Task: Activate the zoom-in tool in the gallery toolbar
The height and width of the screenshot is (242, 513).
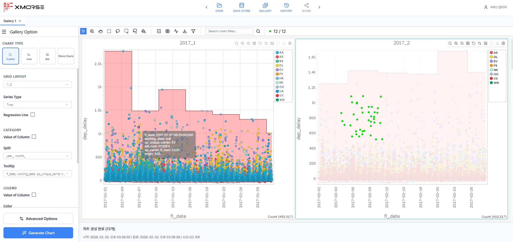Action: [92, 31]
